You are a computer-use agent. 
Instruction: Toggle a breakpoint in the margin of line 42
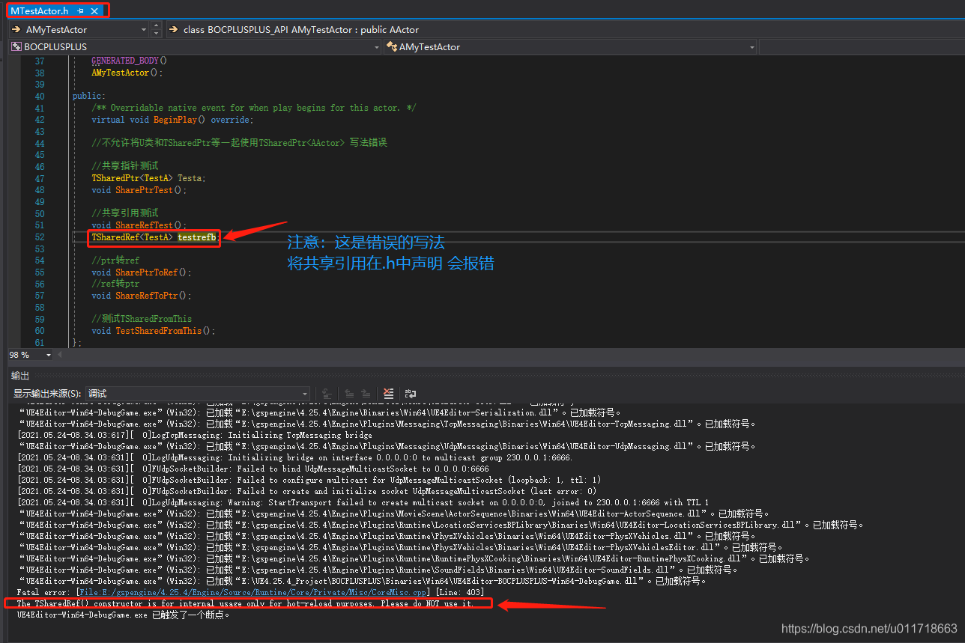(x=11, y=120)
